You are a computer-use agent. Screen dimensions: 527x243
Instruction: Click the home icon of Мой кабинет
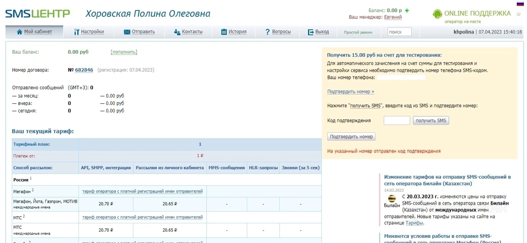click(x=20, y=32)
